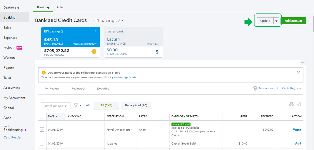Switch to the Rules tab
This screenshot has width=314, height=150.
click(x=60, y=7)
